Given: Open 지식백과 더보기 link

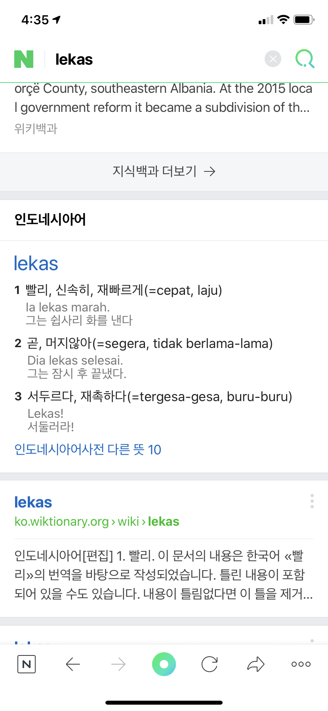Looking at the screenshot, I should tap(164, 171).
